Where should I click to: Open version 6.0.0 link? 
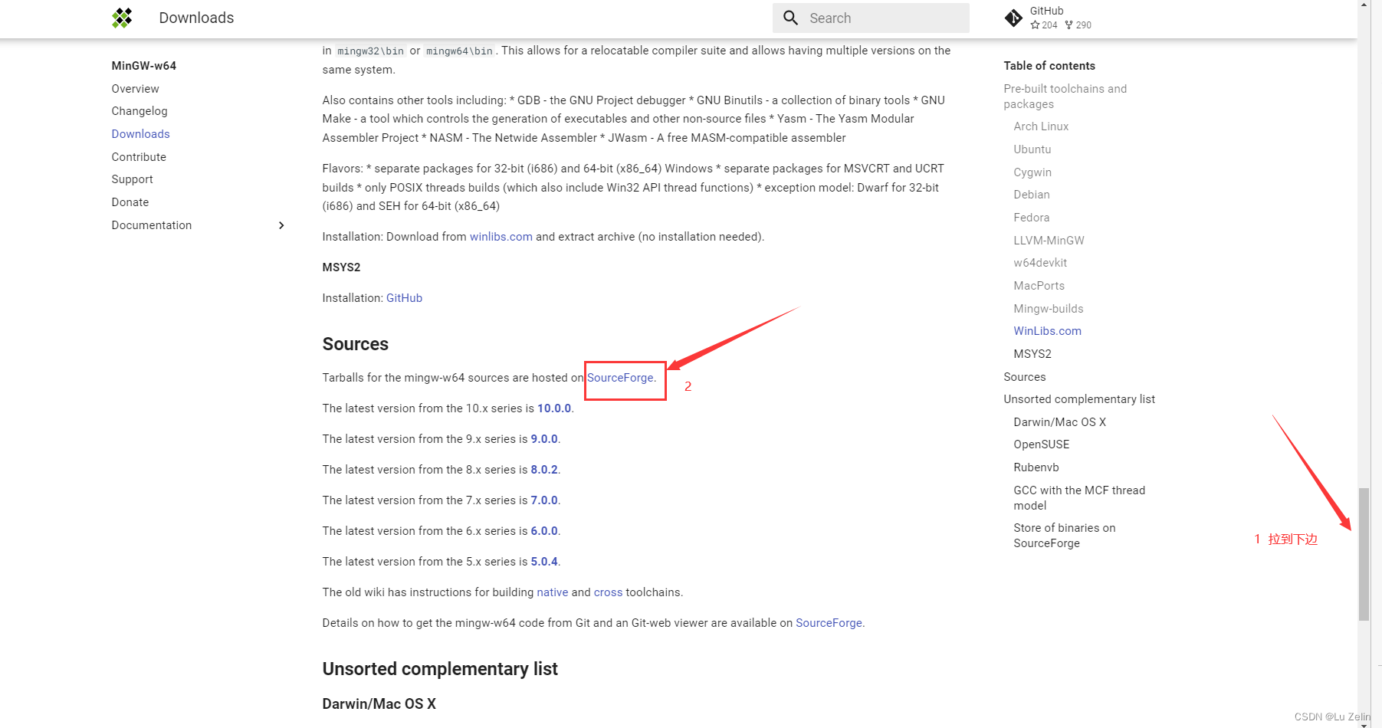coord(544,531)
